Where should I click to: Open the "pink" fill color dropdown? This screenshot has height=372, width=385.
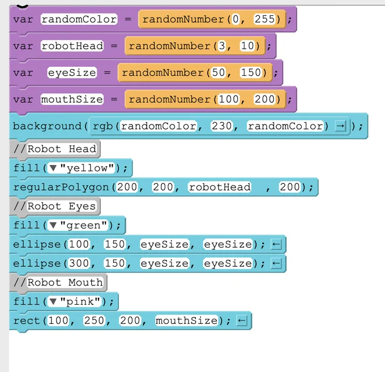point(53,301)
